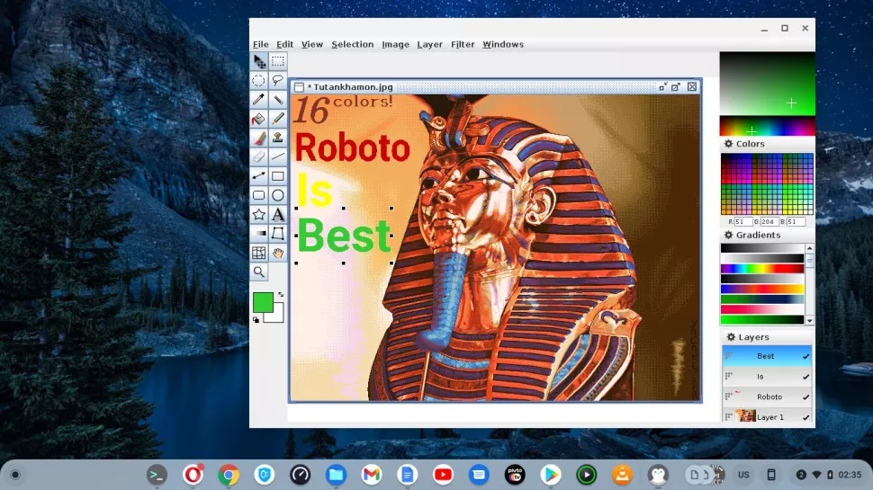873x490 pixels.
Task: Select the Ellipse shape tool
Action: [278, 195]
